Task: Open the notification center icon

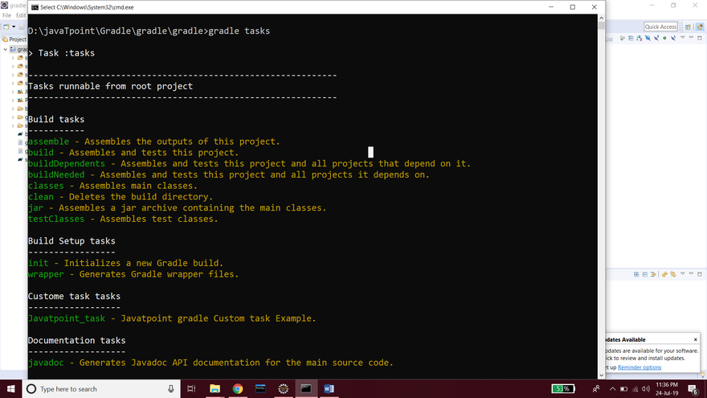Action: [693, 388]
